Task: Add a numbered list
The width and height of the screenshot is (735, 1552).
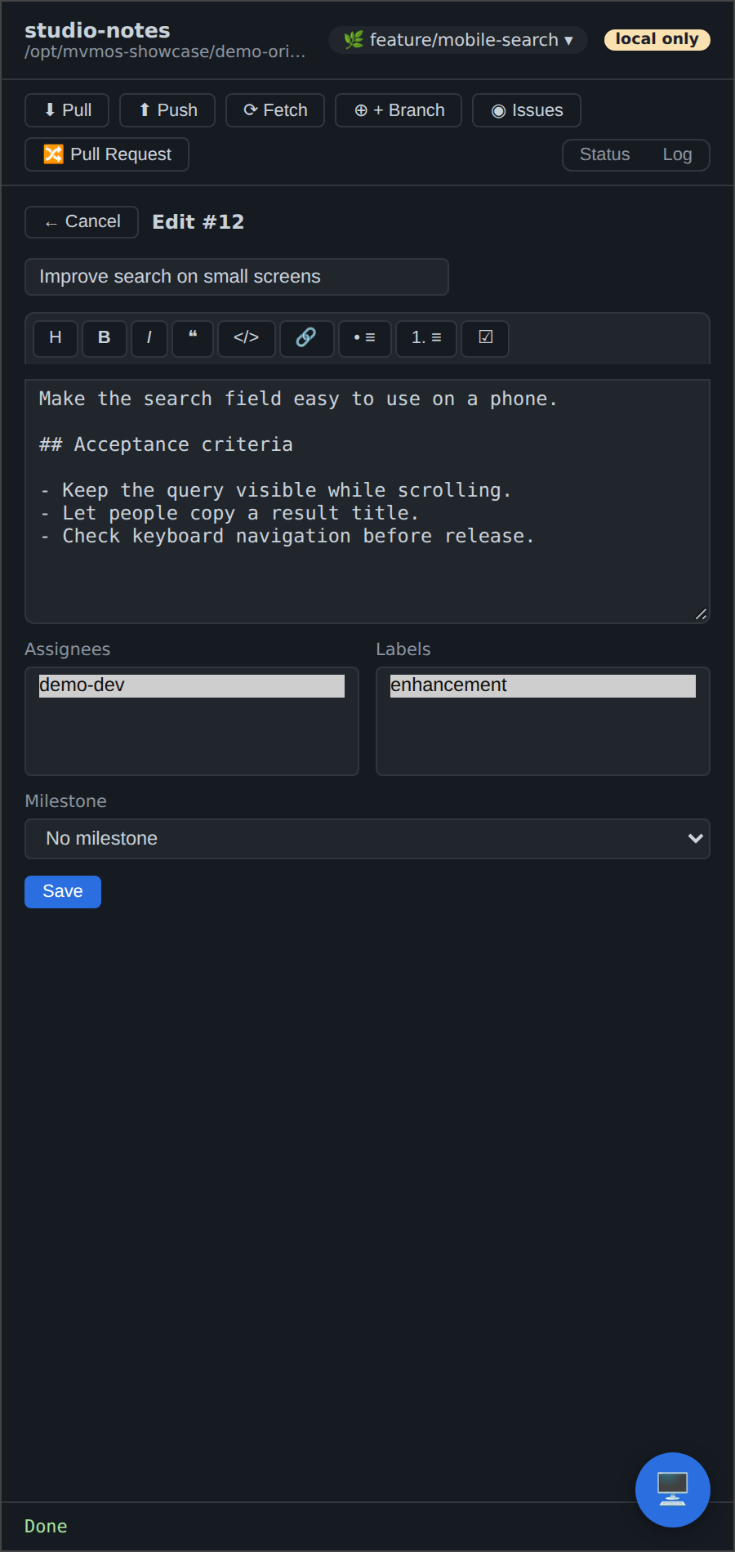Action: (x=426, y=338)
